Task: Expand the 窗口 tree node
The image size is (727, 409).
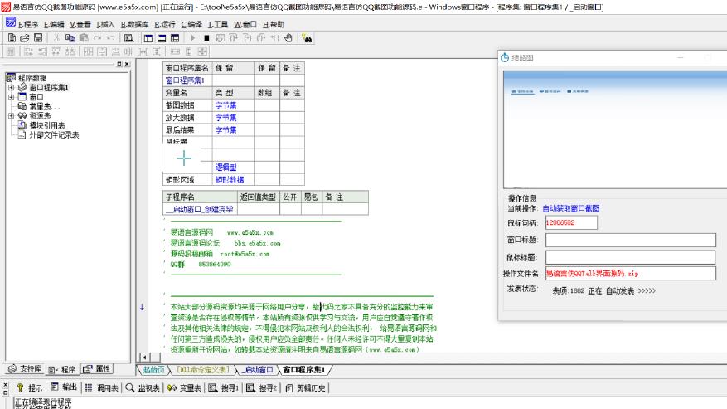Action: [x=11, y=97]
